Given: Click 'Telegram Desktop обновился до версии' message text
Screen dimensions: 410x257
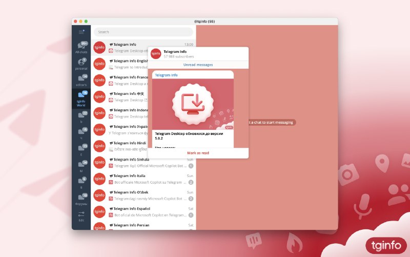Looking at the screenshot, I should tap(189, 133).
